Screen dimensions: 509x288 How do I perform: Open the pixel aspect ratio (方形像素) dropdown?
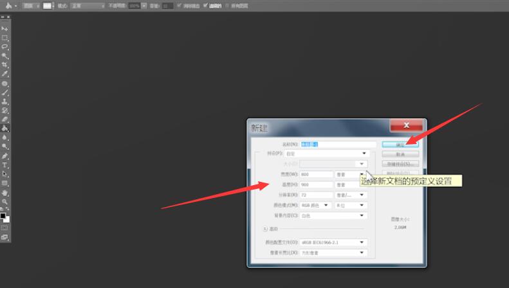click(x=334, y=253)
